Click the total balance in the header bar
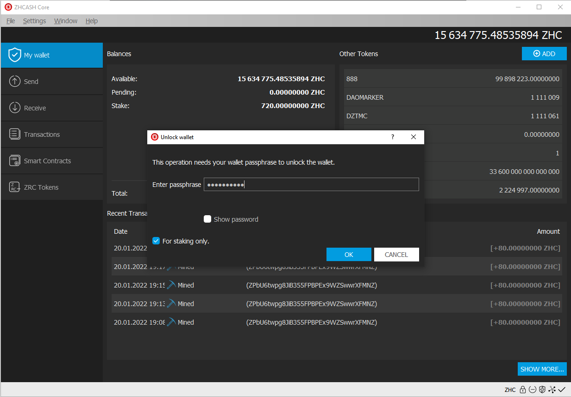 click(498, 35)
